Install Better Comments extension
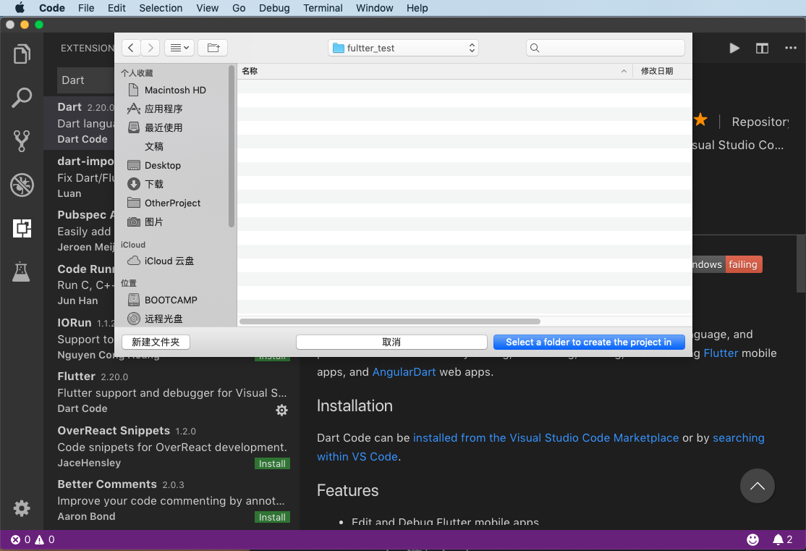Screen dimensions: 806x551 [x=273, y=517]
